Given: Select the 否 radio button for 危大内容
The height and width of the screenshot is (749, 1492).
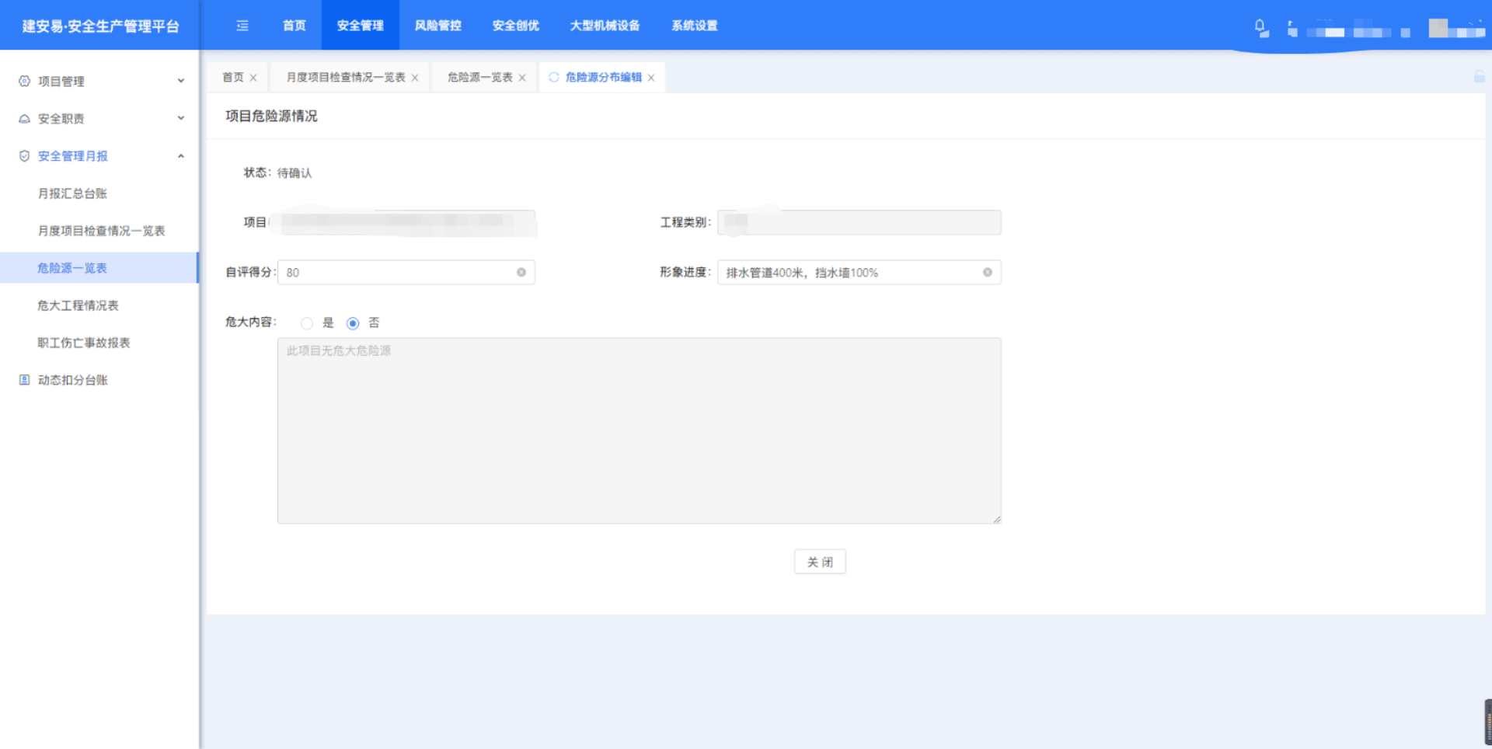Looking at the screenshot, I should [x=353, y=323].
